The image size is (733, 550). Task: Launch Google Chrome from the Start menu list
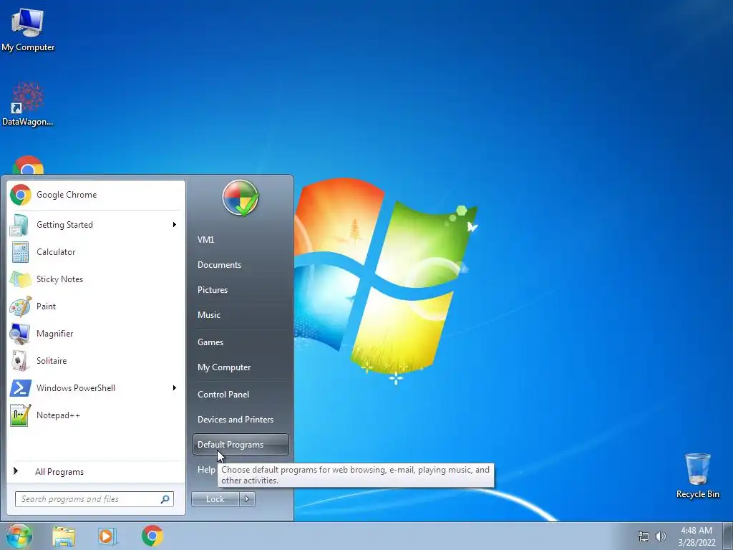[95, 195]
